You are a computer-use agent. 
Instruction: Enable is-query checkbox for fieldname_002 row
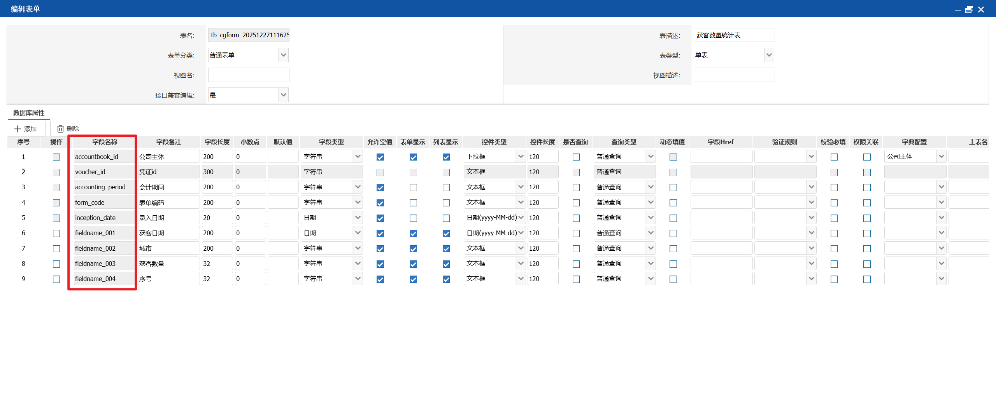[x=576, y=249]
